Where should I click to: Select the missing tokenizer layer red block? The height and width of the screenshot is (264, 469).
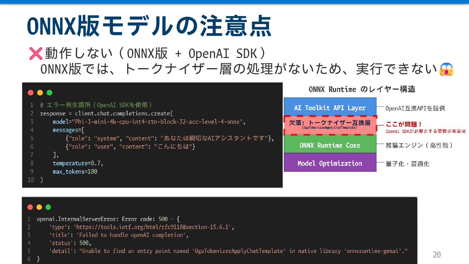click(330, 125)
